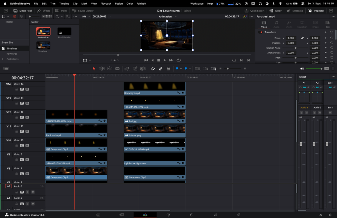Open the Timeline menu

(x=64, y=4)
